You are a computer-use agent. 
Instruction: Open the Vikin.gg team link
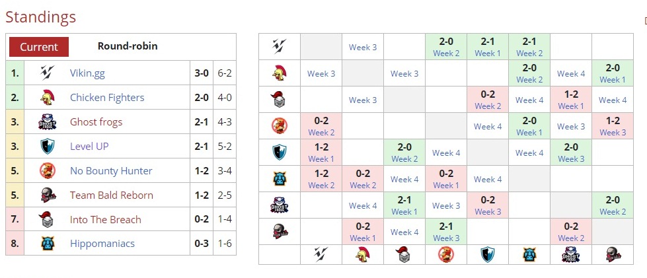(x=87, y=73)
